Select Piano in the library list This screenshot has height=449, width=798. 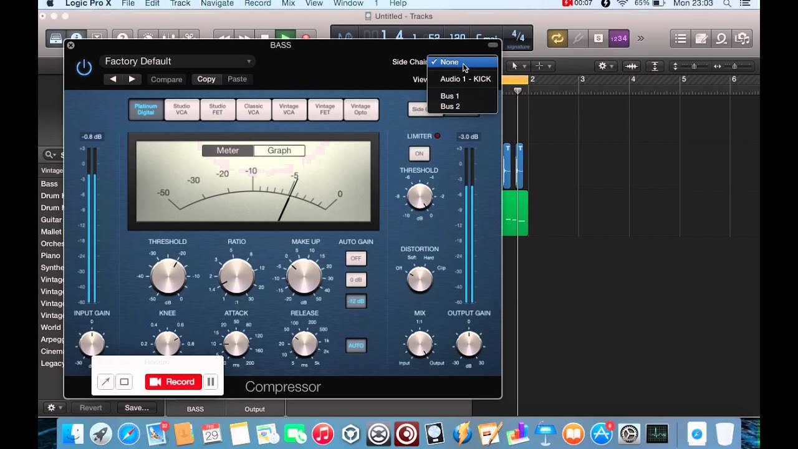pyautogui.click(x=51, y=256)
